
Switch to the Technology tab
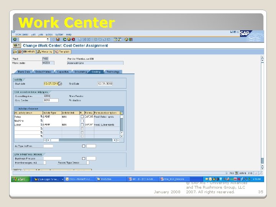(x=113, y=72)
